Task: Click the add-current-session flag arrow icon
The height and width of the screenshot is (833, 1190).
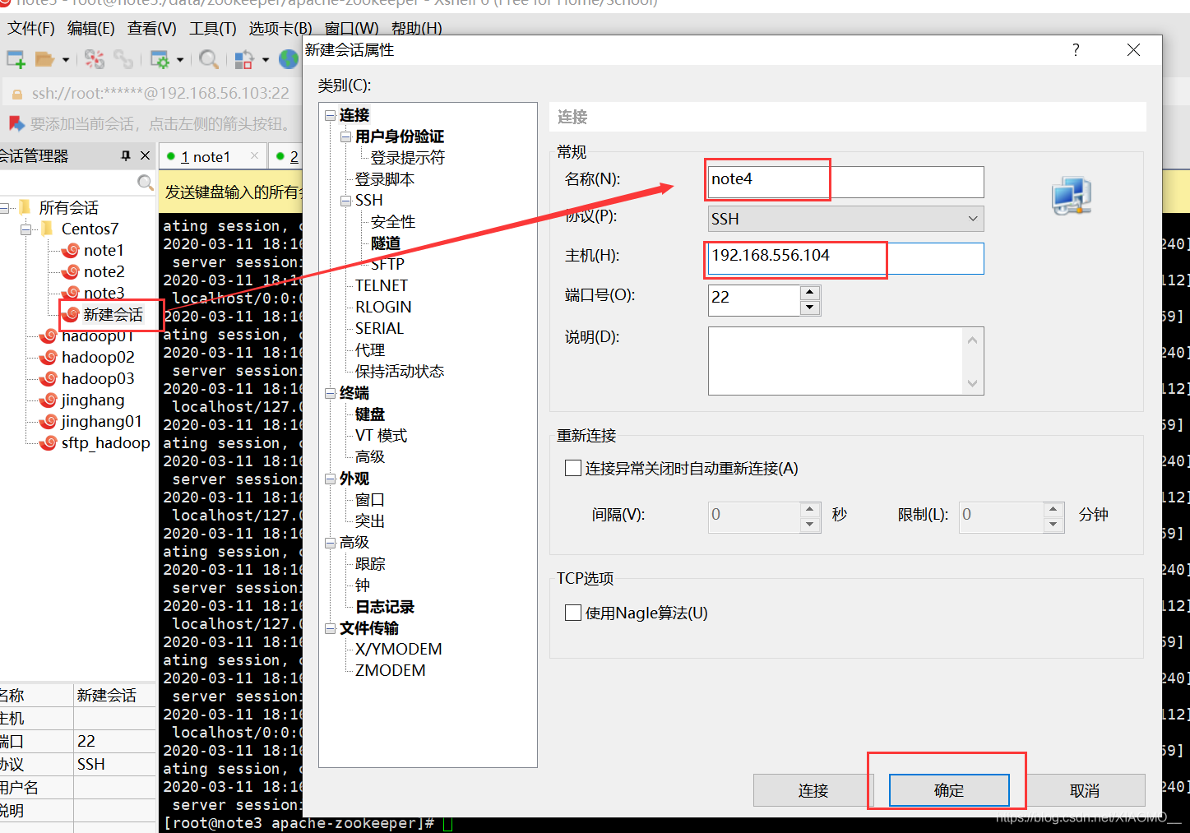Action: [16, 123]
